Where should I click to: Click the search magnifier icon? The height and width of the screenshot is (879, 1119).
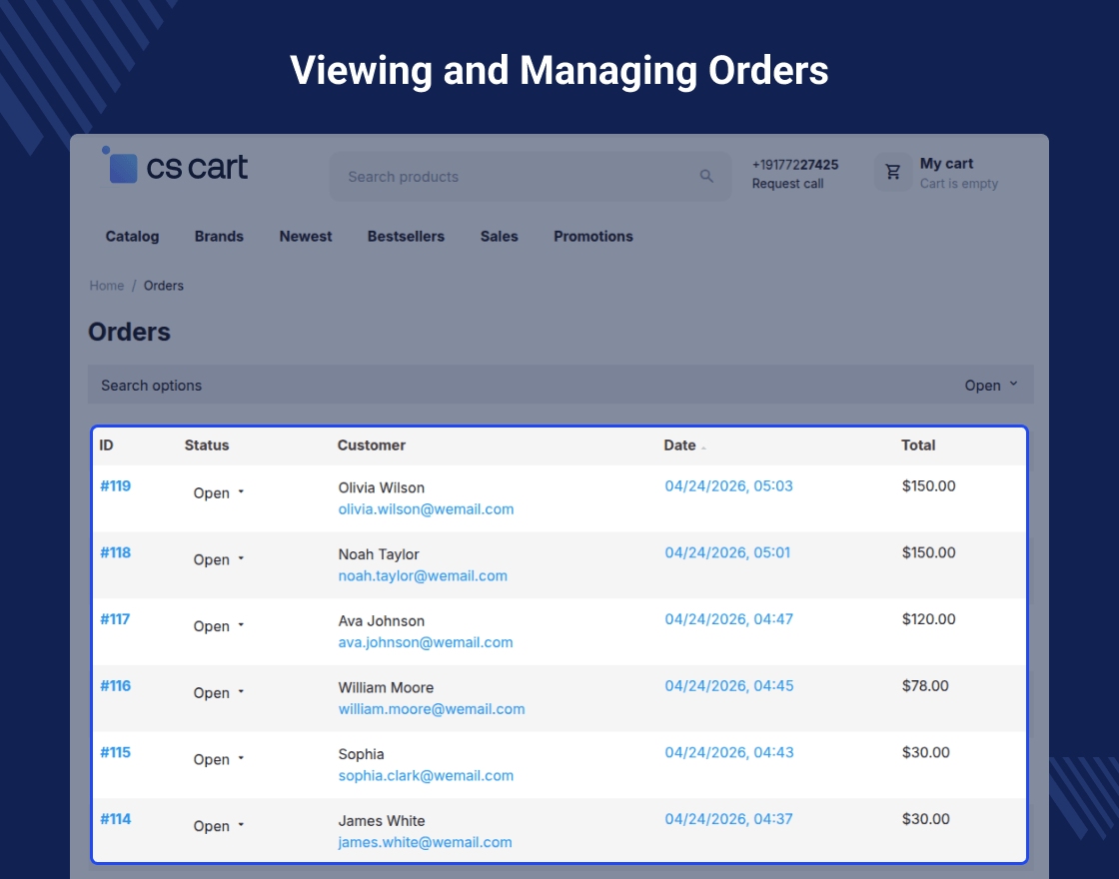[x=706, y=176]
